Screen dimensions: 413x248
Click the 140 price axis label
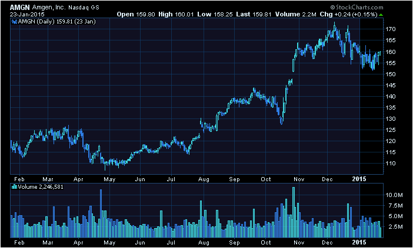[391, 97]
